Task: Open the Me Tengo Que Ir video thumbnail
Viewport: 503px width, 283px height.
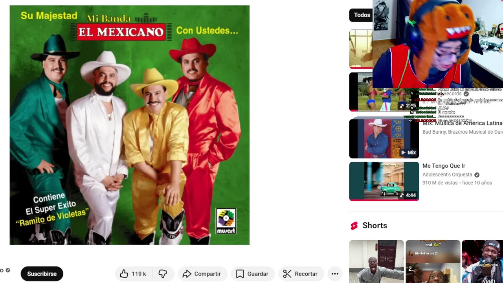Action: pyautogui.click(x=384, y=181)
